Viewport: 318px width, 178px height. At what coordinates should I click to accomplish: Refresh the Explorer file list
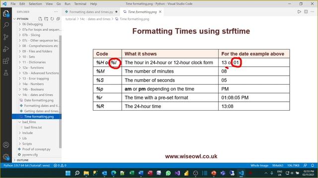(52, 19)
